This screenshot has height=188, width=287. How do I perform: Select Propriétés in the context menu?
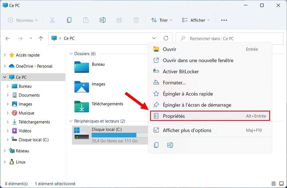pos(175,116)
